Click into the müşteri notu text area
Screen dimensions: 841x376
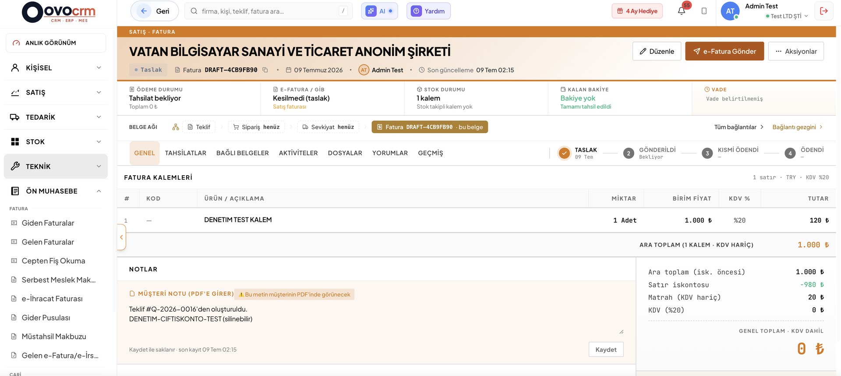point(376,319)
